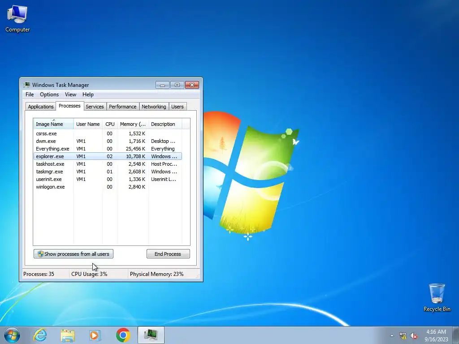Viewport: 459px width, 344px height.
Task: Open Windows Explorer folder taskbar icon
Action: (68, 335)
